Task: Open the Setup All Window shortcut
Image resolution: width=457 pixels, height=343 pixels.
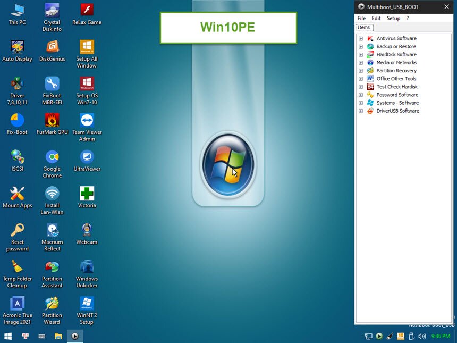Action: 87,54
